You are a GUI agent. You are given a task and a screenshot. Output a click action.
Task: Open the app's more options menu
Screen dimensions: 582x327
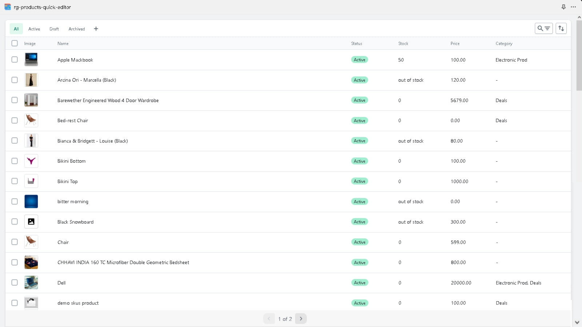(x=574, y=7)
